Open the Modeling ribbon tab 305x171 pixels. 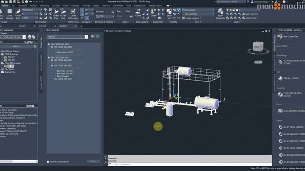[44, 6]
